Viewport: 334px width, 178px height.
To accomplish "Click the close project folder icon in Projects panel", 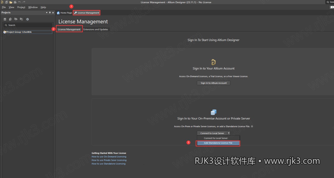I will (x=21, y=19).
